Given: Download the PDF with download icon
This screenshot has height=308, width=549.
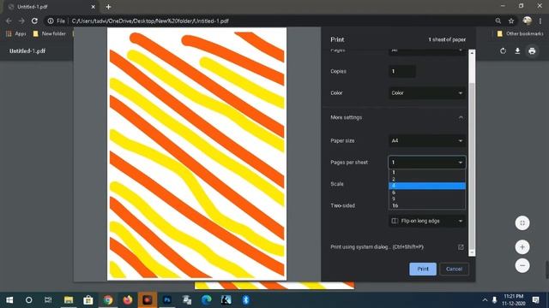Looking at the screenshot, I should [x=517, y=51].
